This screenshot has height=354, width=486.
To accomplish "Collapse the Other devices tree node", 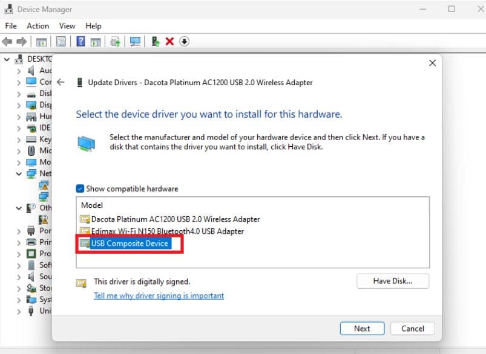I will point(19,208).
